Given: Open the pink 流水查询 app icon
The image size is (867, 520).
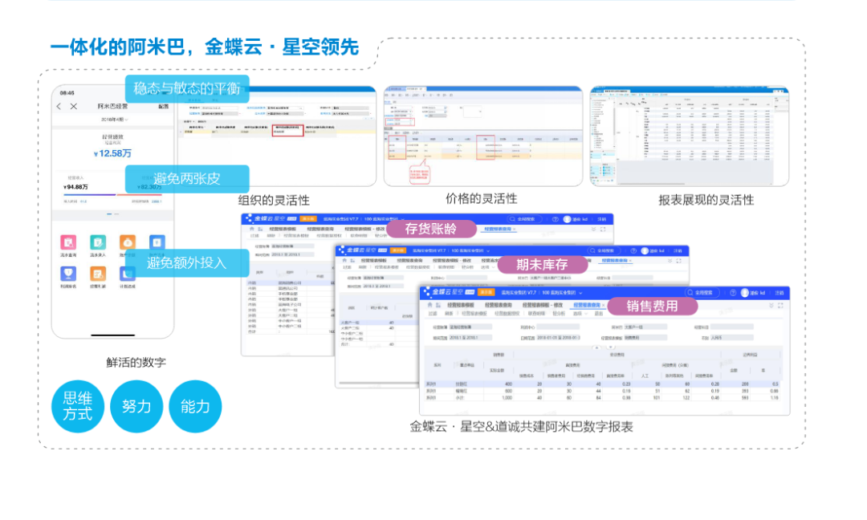Looking at the screenshot, I should 68,242.
